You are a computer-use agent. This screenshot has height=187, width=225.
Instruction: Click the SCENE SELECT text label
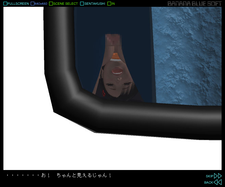[x=65, y=4]
